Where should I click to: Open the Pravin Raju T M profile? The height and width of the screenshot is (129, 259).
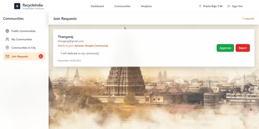click(210, 6)
